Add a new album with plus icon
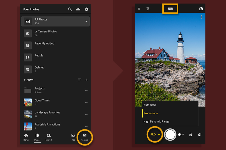 (x=87, y=80)
